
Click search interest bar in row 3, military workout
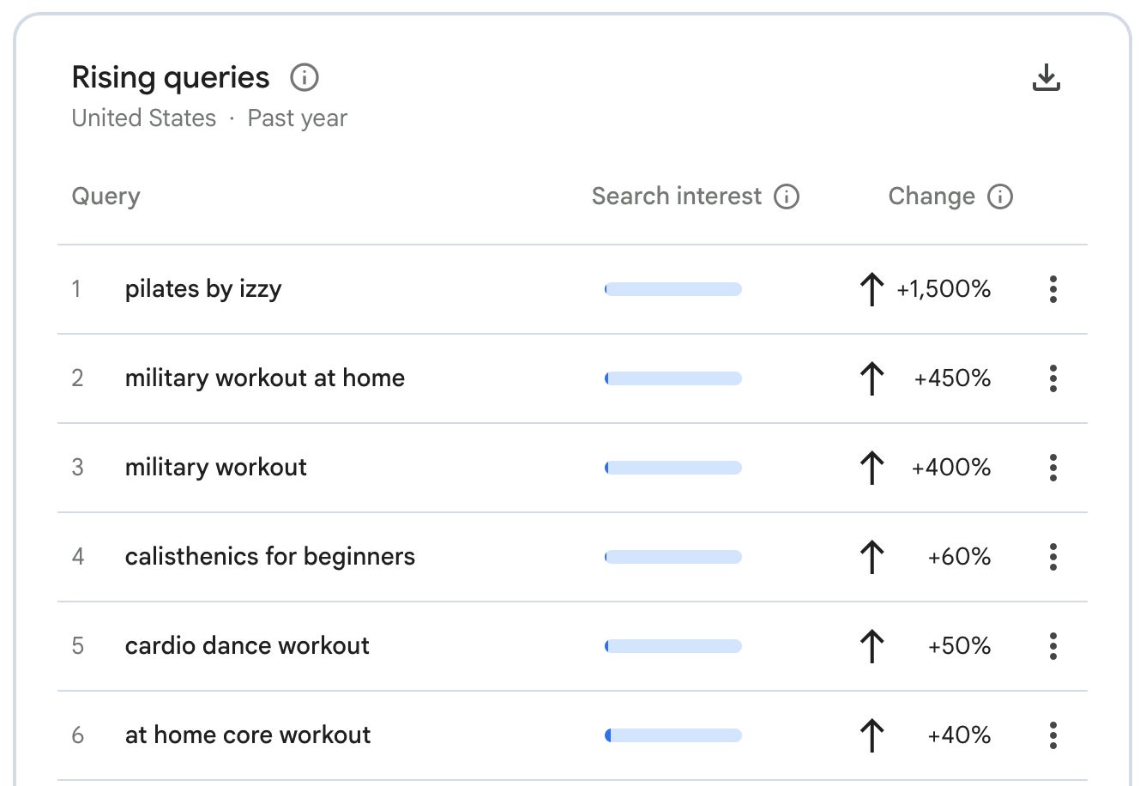click(673, 468)
